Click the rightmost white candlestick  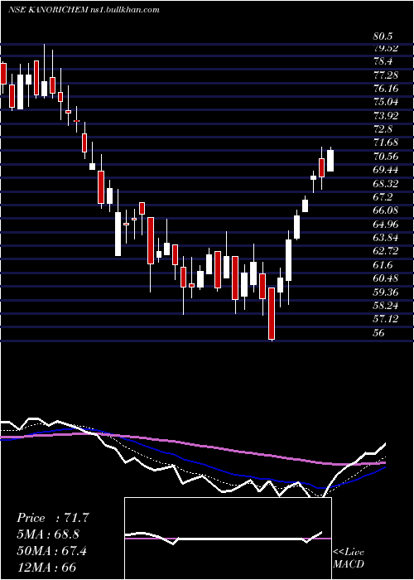(330, 160)
